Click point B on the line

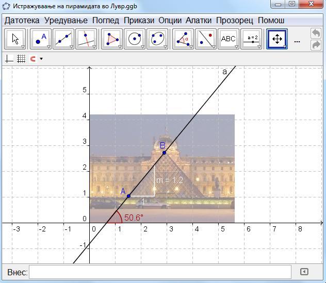(164, 153)
